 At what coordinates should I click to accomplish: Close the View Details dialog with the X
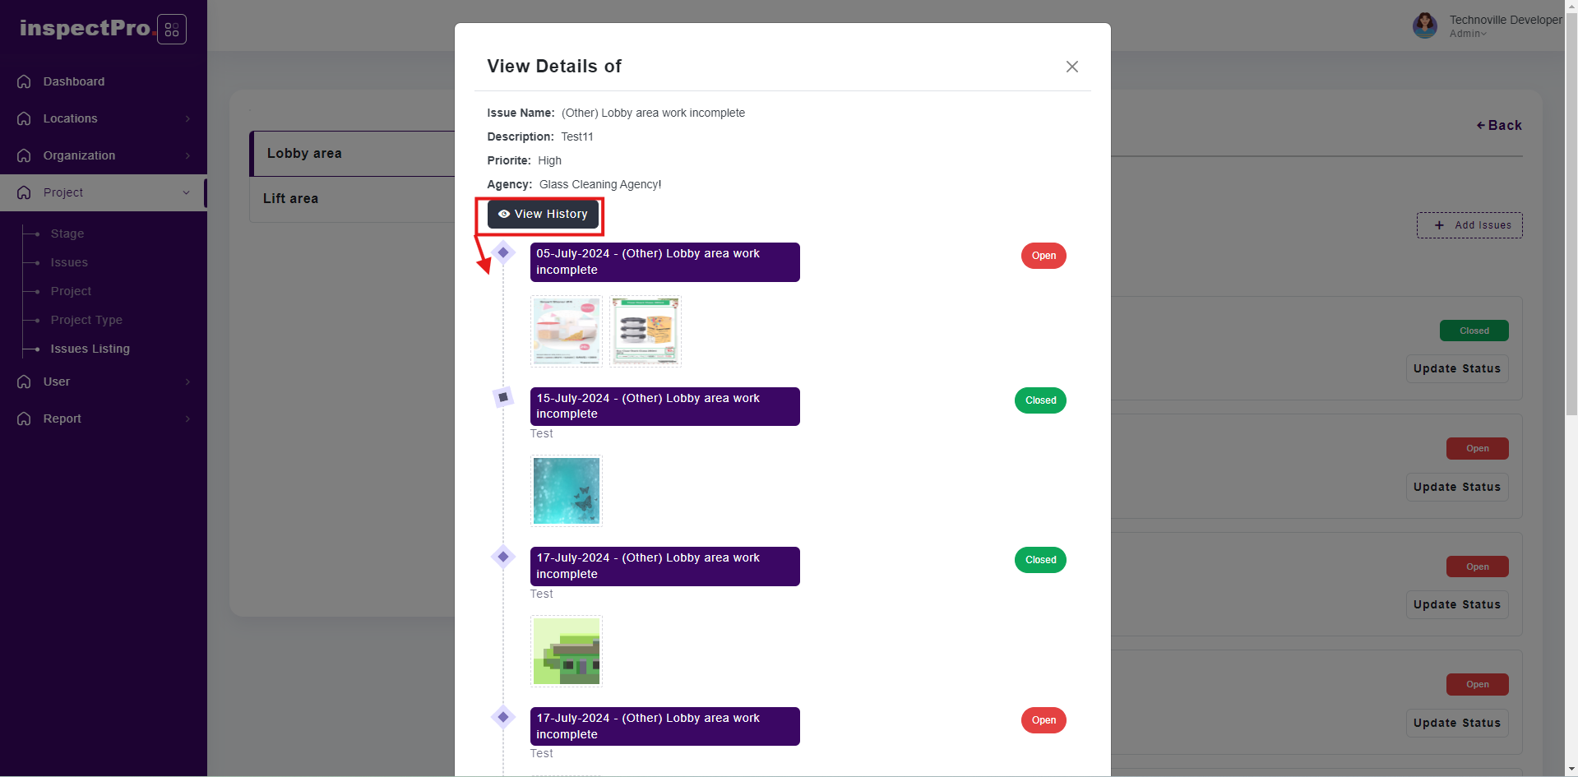(x=1071, y=67)
